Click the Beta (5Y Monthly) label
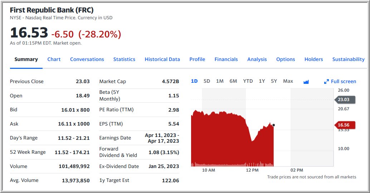Image resolution: width=370 pixels, height=193 pixels. point(110,96)
